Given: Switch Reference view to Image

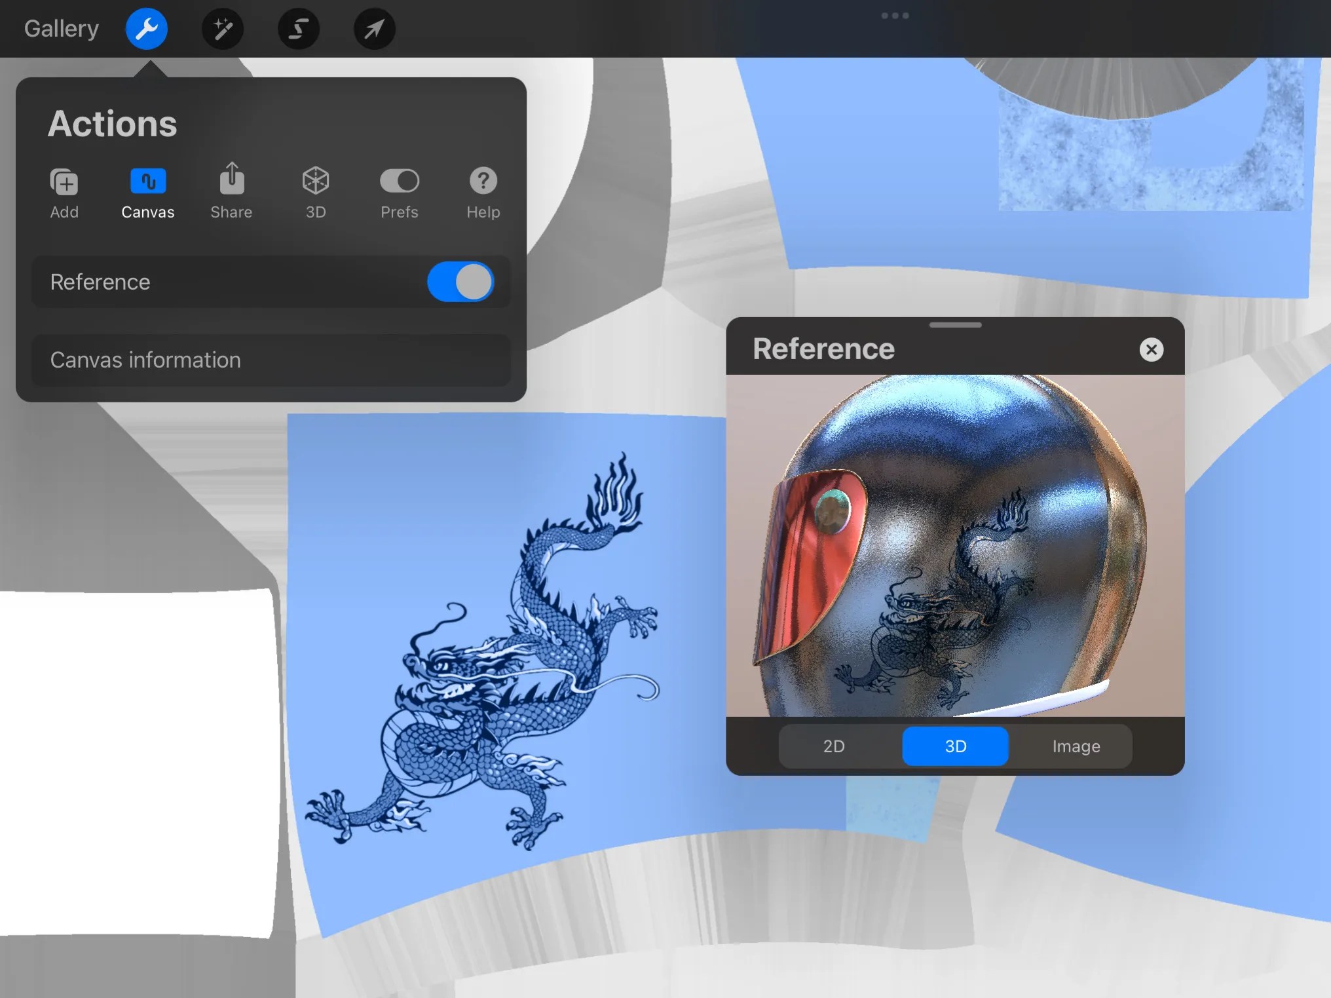Looking at the screenshot, I should pyautogui.click(x=1075, y=746).
